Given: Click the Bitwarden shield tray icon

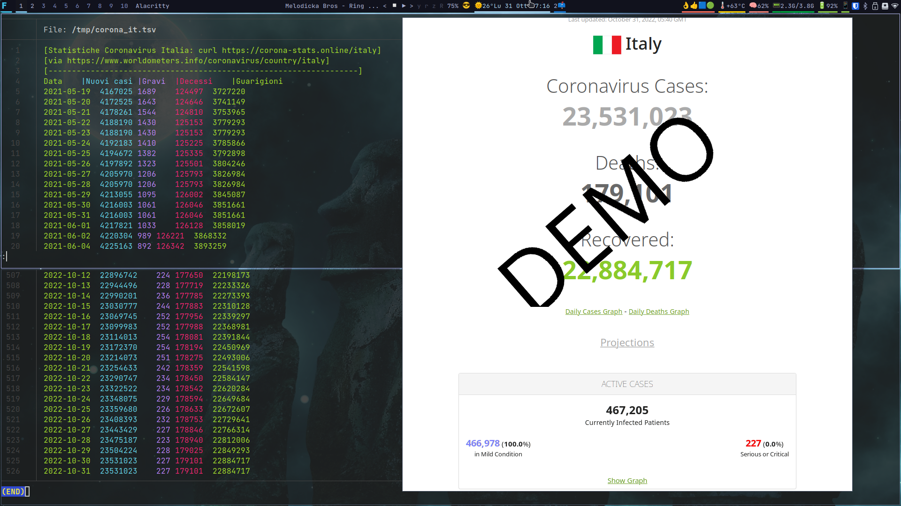Looking at the screenshot, I should tap(855, 6).
